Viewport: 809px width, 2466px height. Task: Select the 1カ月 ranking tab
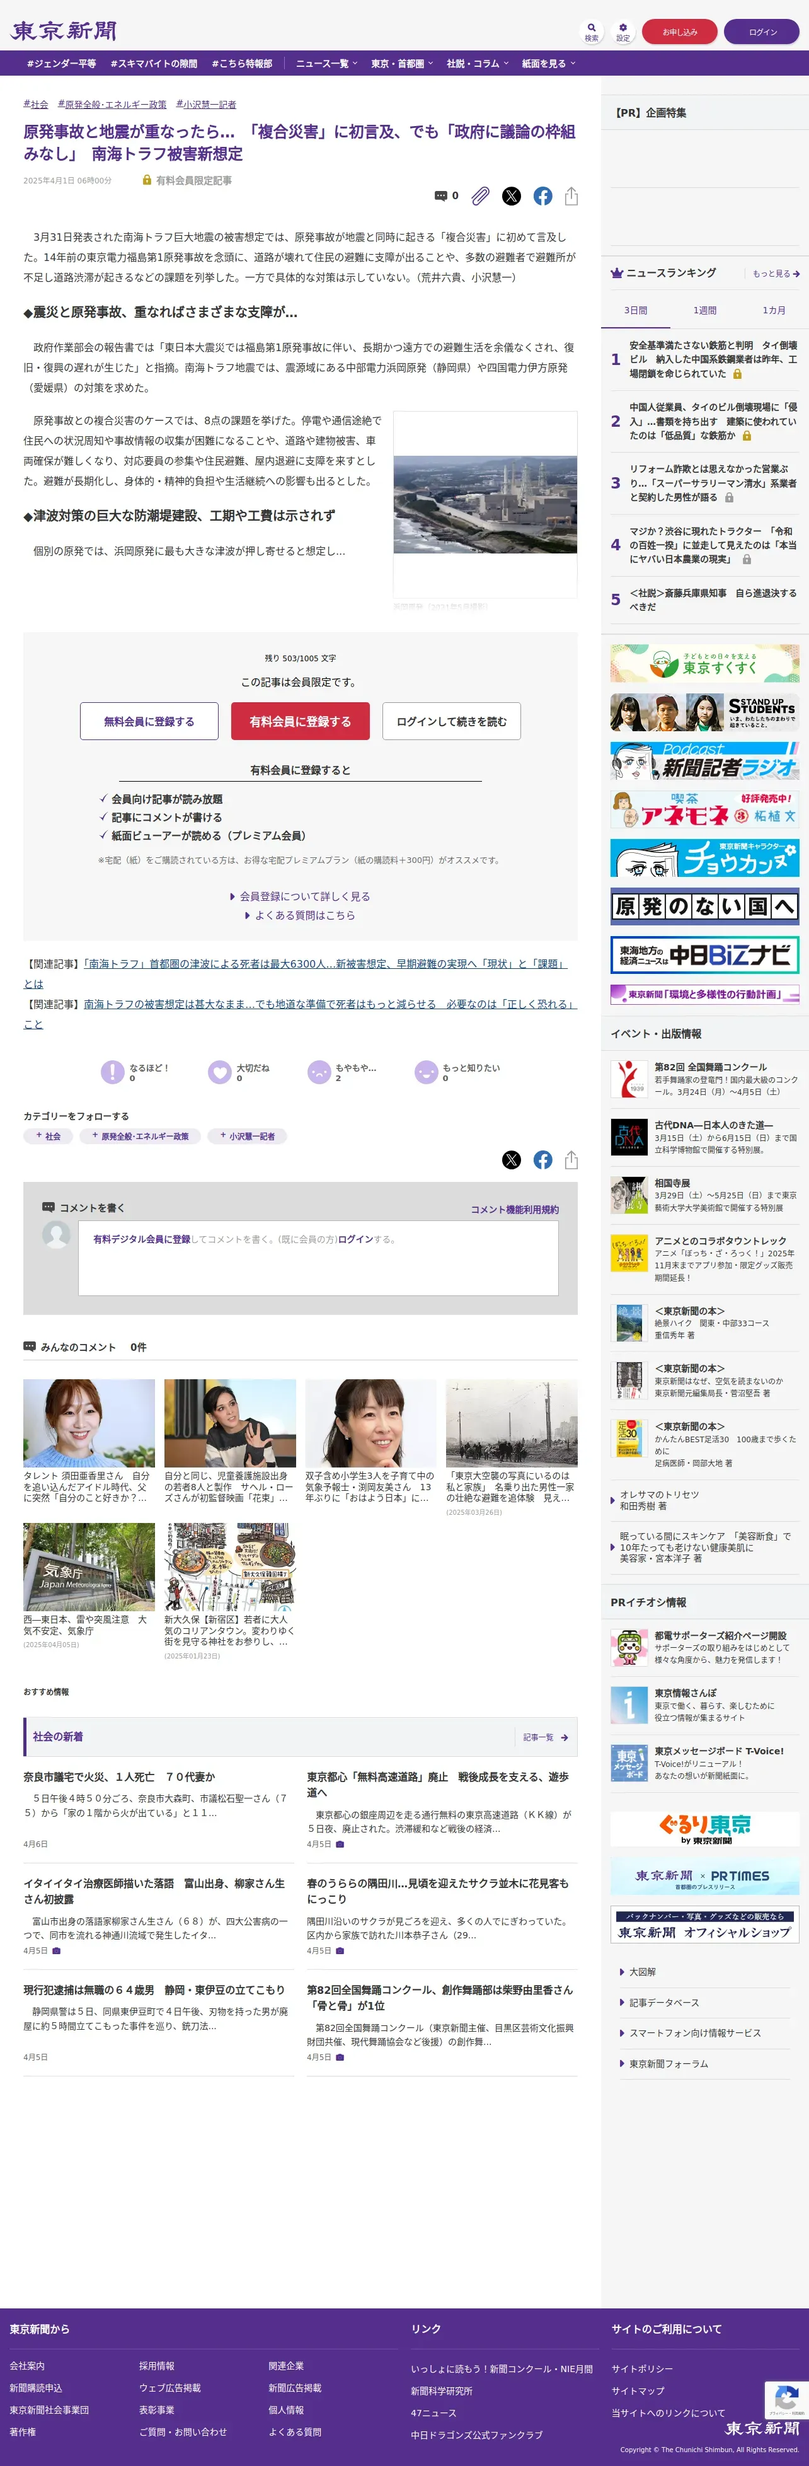point(774,310)
